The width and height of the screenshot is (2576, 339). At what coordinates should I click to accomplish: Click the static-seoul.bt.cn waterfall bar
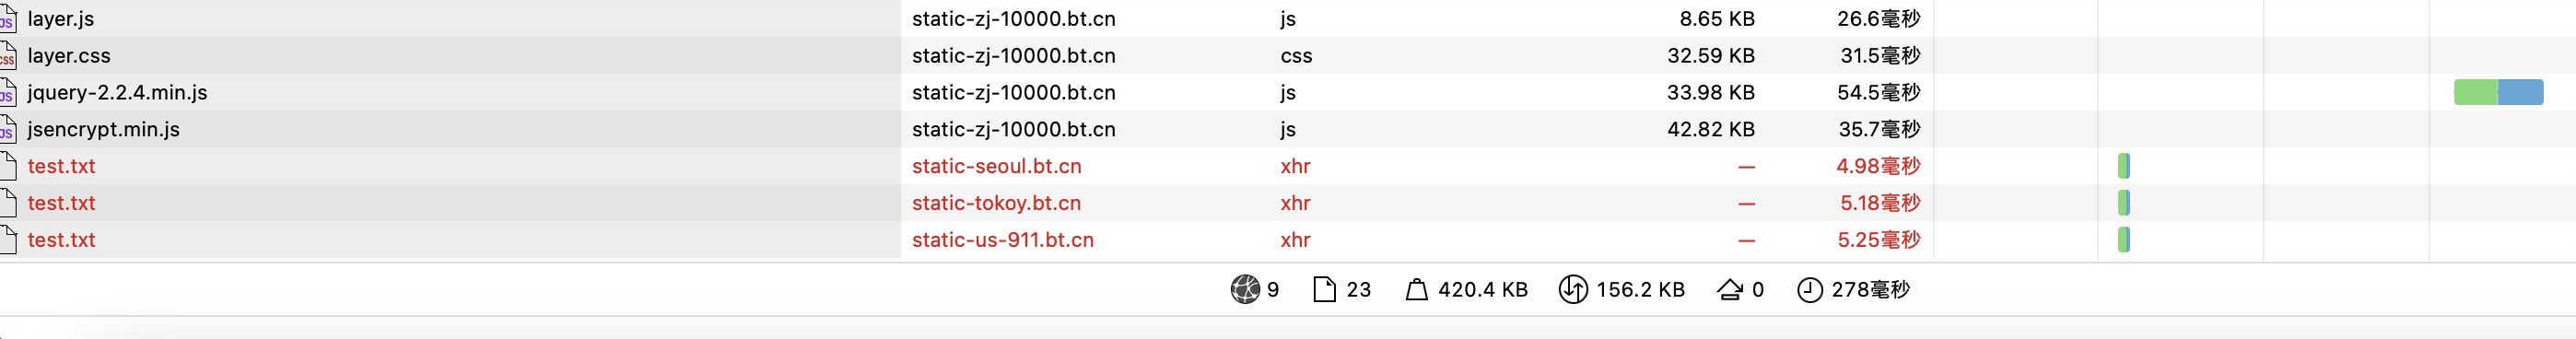click(x=2124, y=166)
